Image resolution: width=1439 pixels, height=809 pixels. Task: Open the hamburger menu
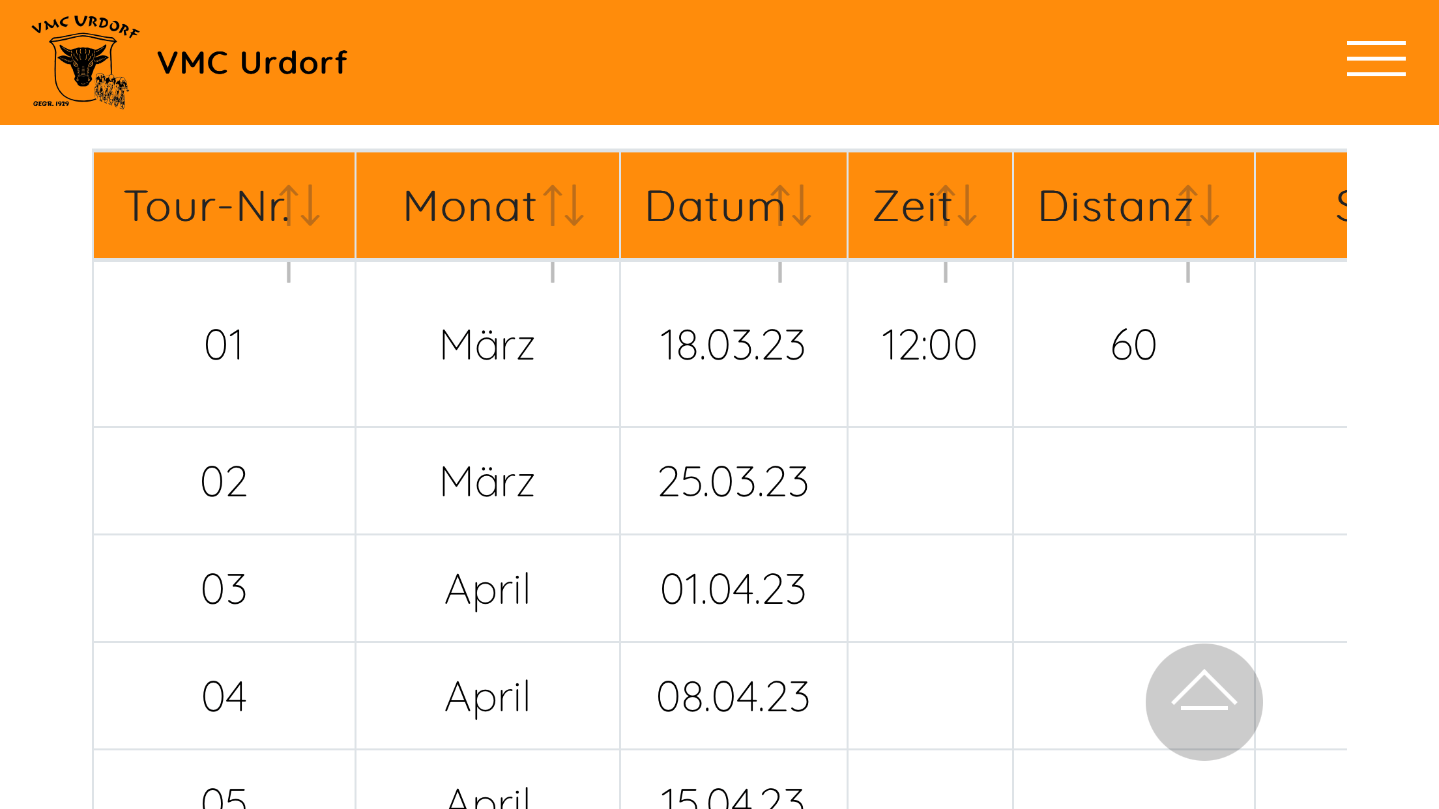tap(1376, 59)
